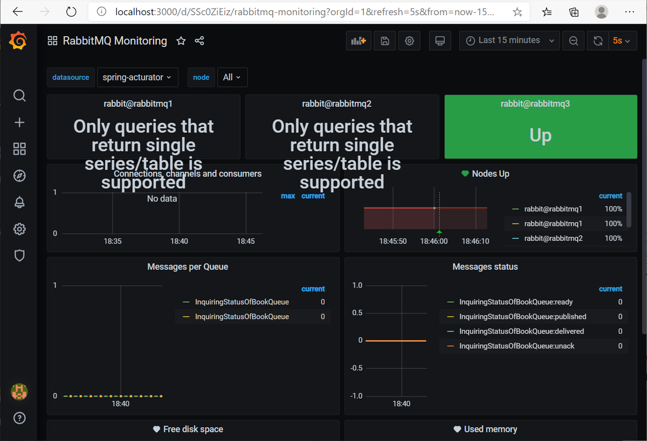The width and height of the screenshot is (647, 441).
Task: Open the Connections, channels and consumers panel title menu
Action: 188,174
